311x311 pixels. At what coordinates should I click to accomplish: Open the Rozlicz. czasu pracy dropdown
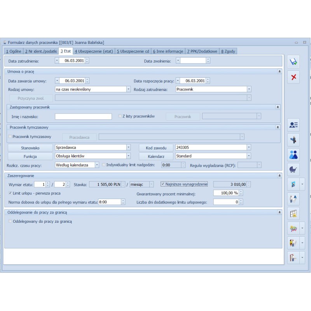[97, 165]
